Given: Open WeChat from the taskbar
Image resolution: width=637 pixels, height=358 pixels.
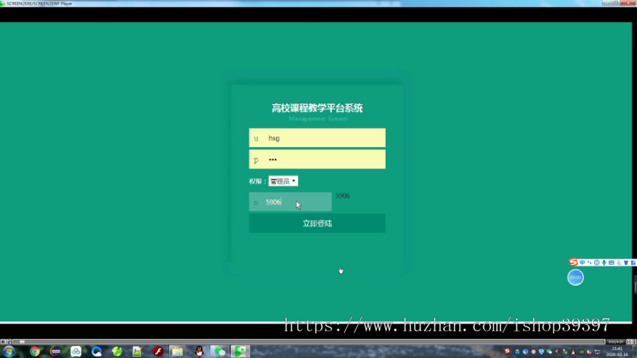Looking at the screenshot, I should pos(219,352).
